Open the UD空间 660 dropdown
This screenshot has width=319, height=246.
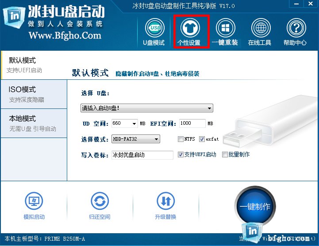(124, 123)
